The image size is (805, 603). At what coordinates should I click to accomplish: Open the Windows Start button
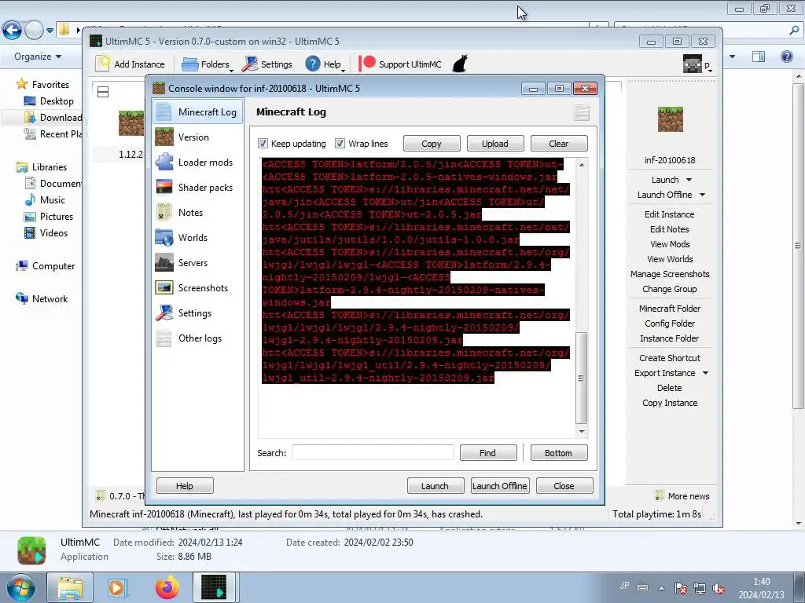click(x=20, y=587)
